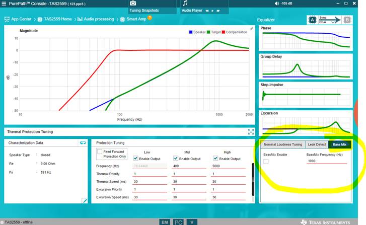Switch to Nominal Loudness Tuning tab
The image size is (366, 225).
pyautogui.click(x=282, y=144)
